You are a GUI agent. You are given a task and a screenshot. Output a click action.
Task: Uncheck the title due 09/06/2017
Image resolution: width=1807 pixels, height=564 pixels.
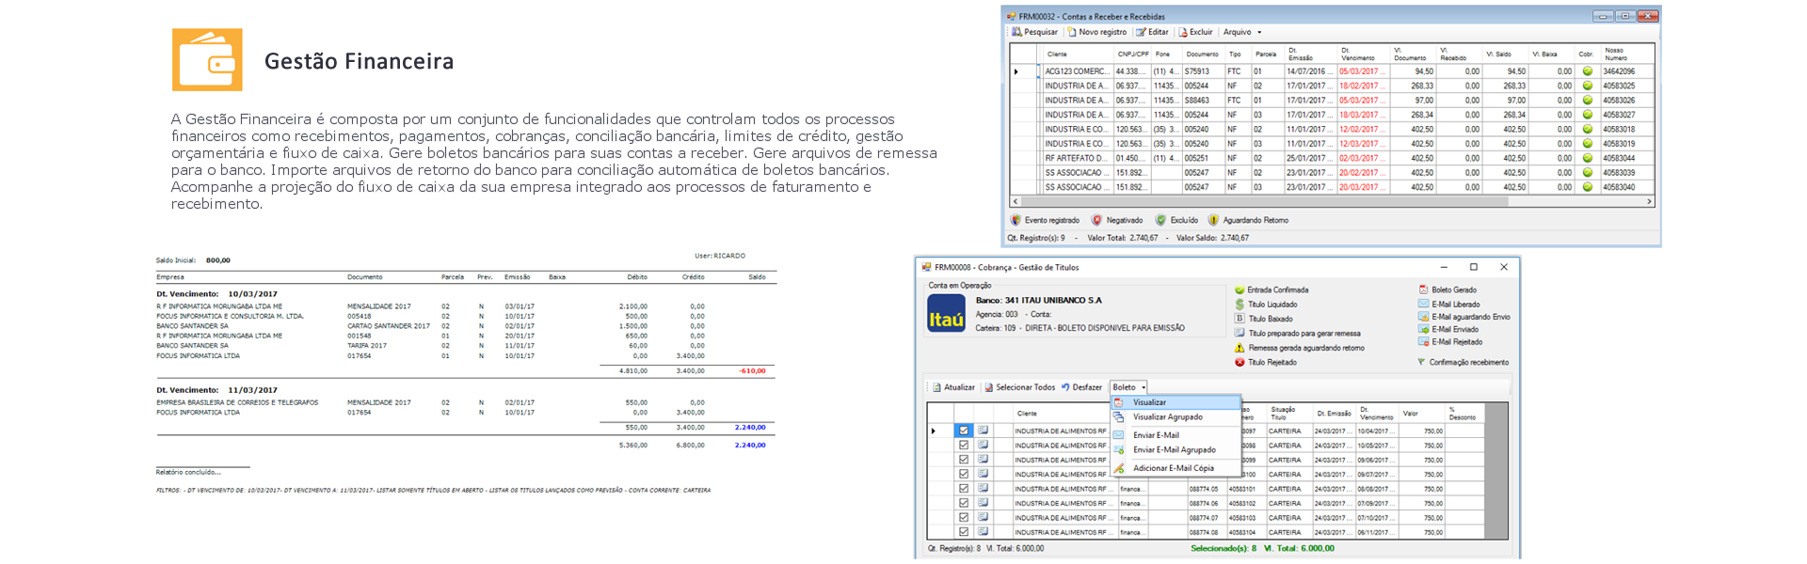(964, 460)
